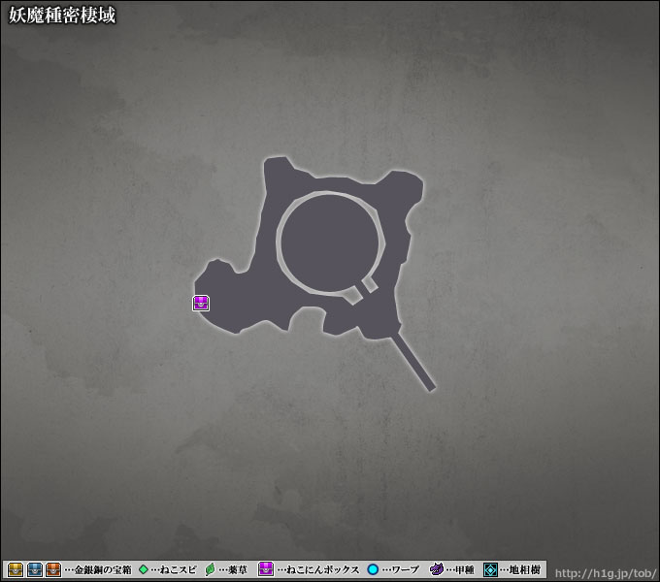Click the purple beetle 甲種 legend icon

437,569
